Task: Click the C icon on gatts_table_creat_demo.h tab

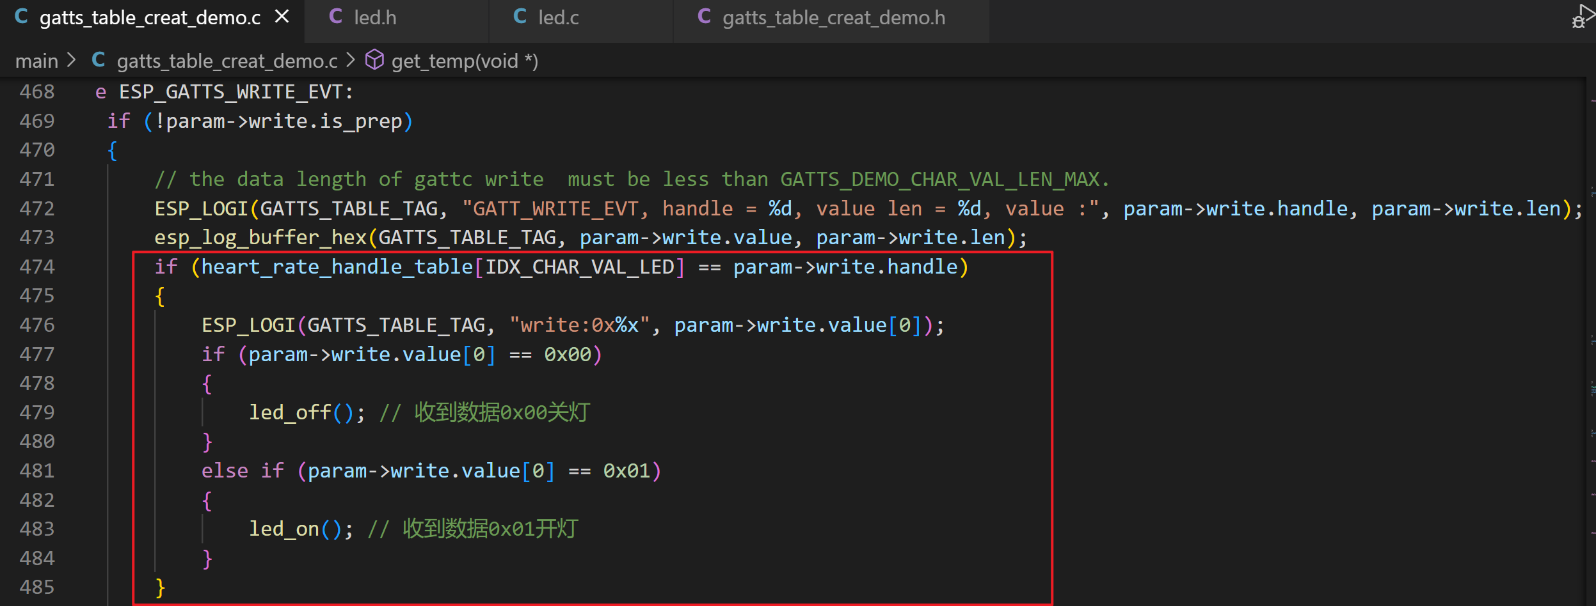Action: click(704, 17)
